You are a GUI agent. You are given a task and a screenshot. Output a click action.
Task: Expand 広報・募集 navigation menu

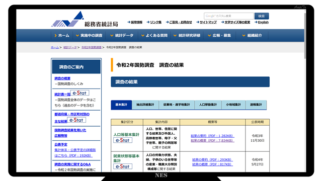219,36
